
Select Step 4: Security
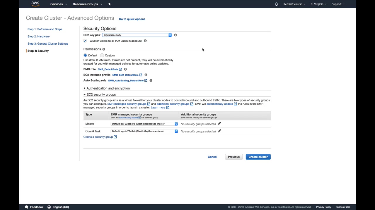tap(38, 51)
